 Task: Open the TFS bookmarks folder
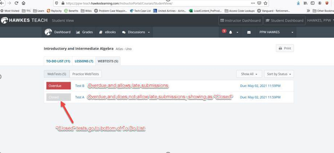pyautogui.click(x=26, y=11)
